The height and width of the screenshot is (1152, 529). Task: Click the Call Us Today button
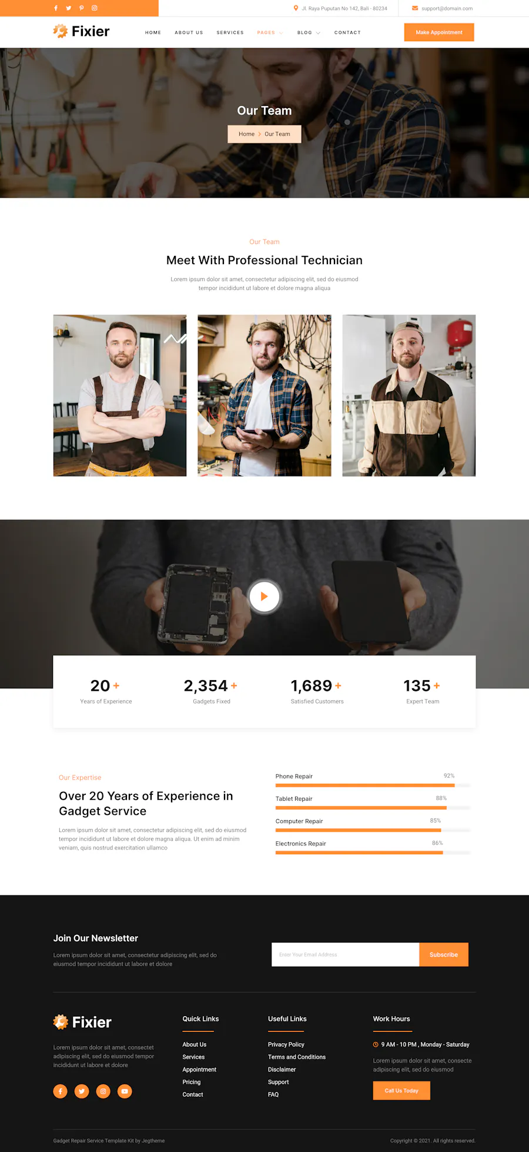pos(401,1091)
